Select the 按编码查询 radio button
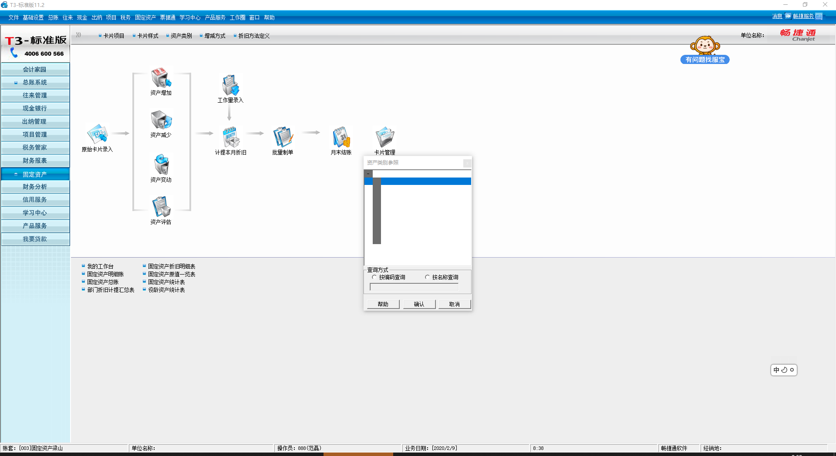This screenshot has height=456, width=836. click(374, 277)
